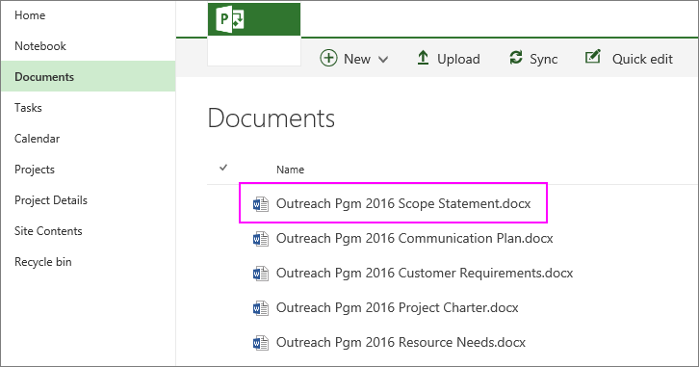Click the New button label
The width and height of the screenshot is (699, 367).
(x=357, y=59)
